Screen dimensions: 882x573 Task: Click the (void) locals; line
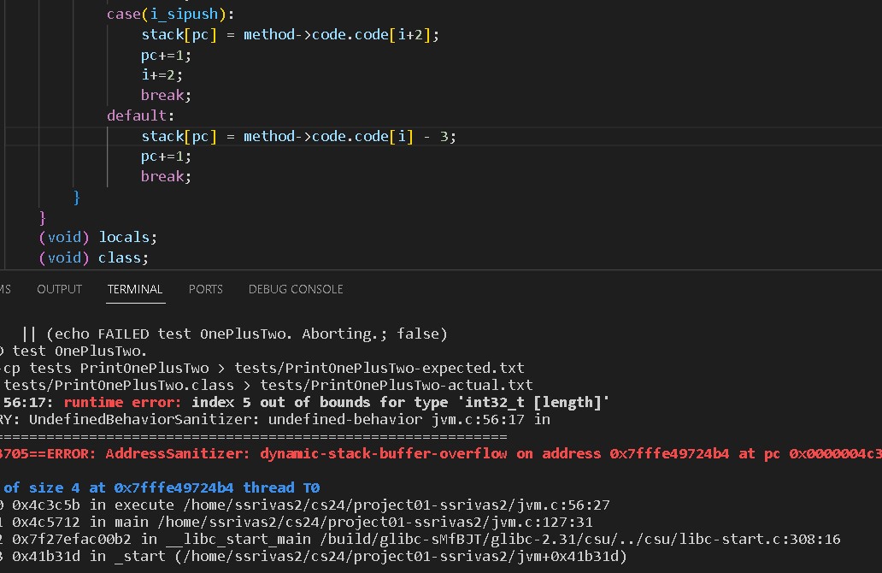(98, 237)
